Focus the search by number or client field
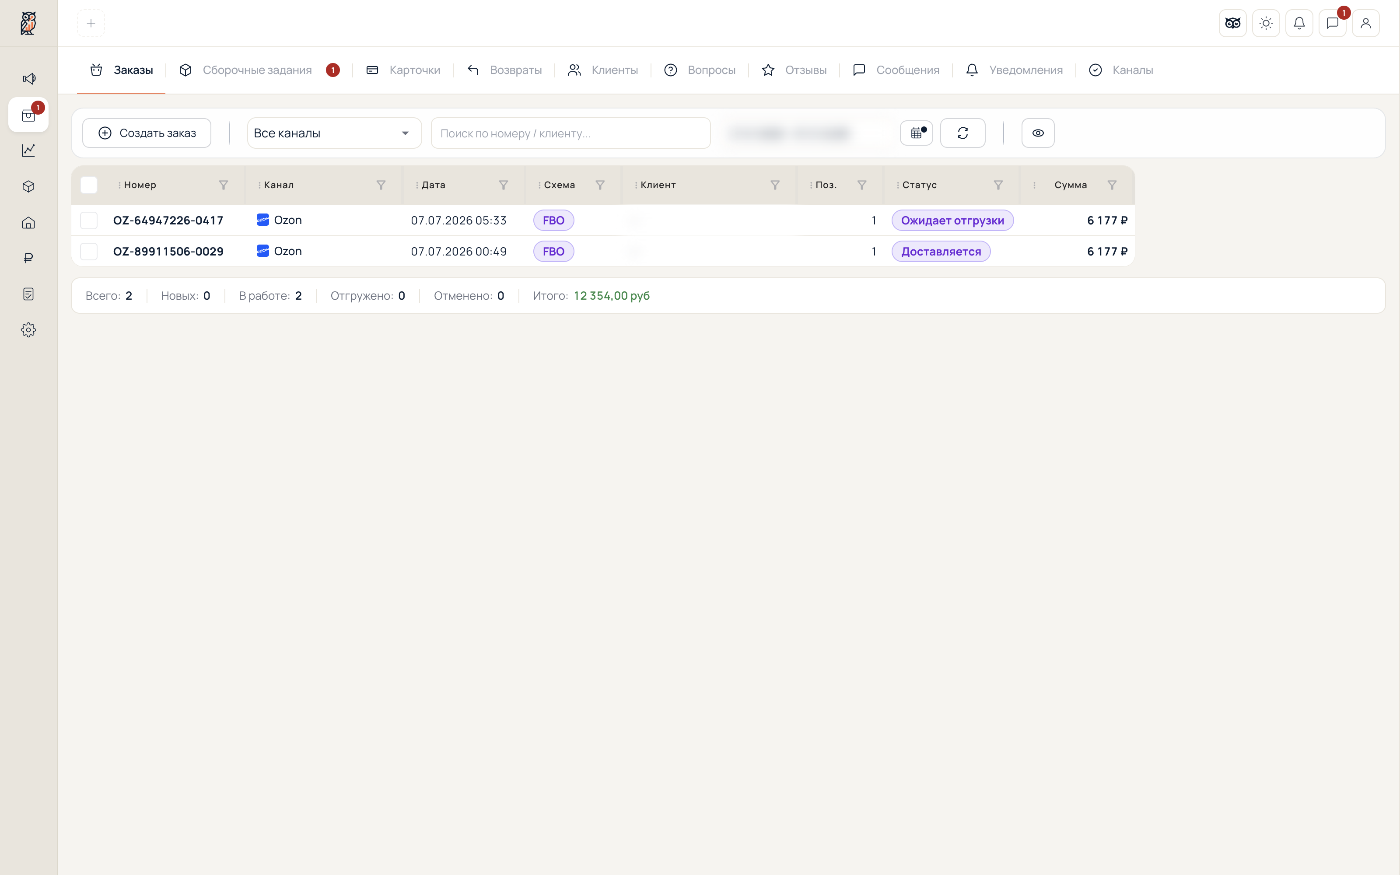The image size is (1400, 875). pyautogui.click(x=570, y=133)
